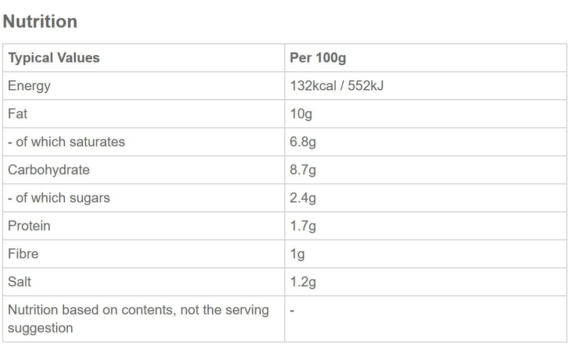Select the Typical Values column header
This screenshot has height=351, width=575.
[54, 58]
